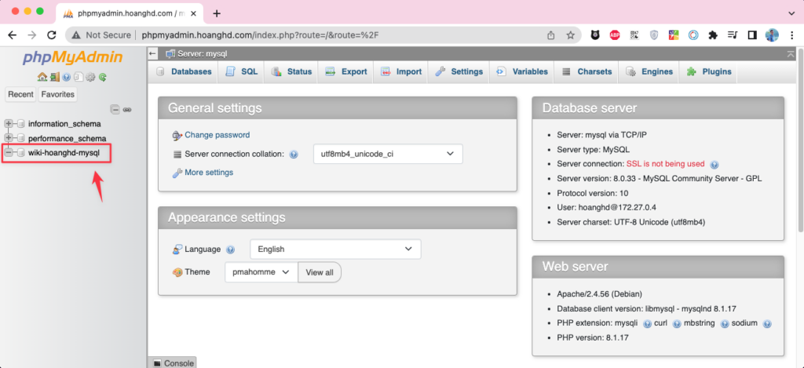This screenshot has height=368, width=804.
Task: Click the collapse-header double chevron icon at top right
Action: 791,53
